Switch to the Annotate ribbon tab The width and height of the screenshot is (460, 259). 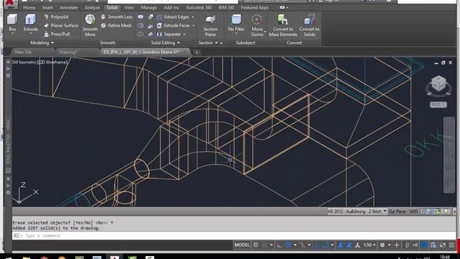click(69, 8)
